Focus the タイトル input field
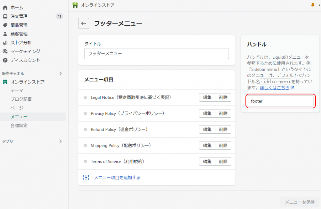 coord(156,53)
